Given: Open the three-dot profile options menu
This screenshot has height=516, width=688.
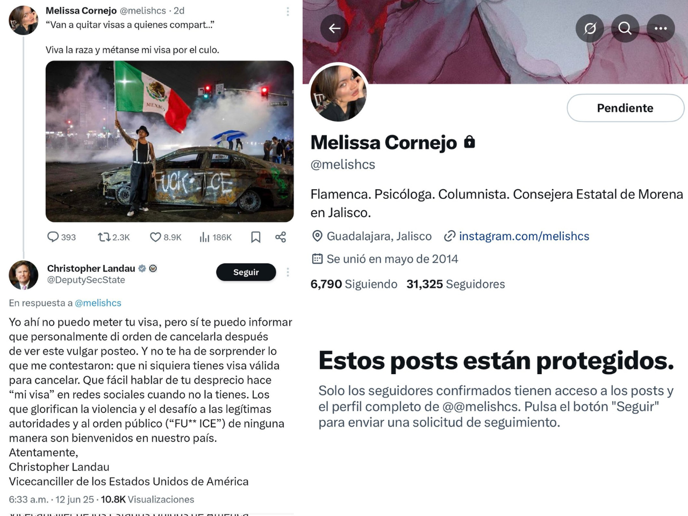Looking at the screenshot, I should pos(661,28).
